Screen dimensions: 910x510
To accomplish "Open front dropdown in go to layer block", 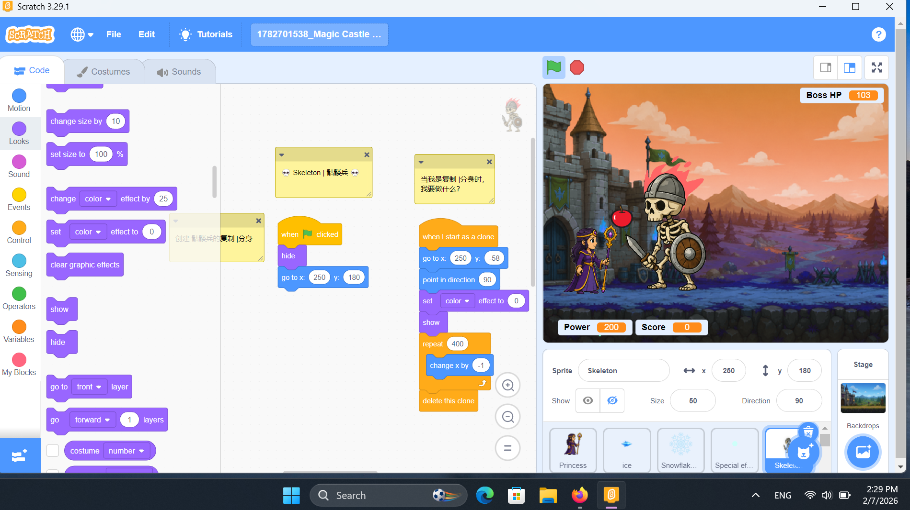I will click(x=89, y=387).
